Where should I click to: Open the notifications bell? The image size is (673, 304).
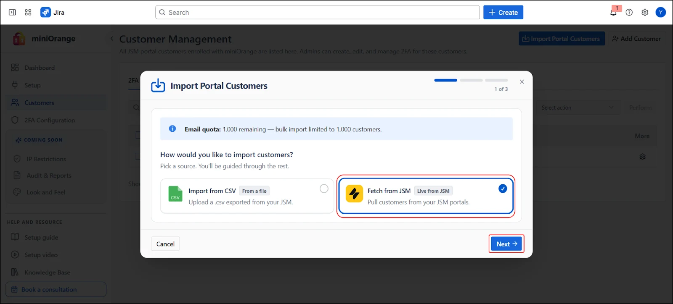click(613, 13)
